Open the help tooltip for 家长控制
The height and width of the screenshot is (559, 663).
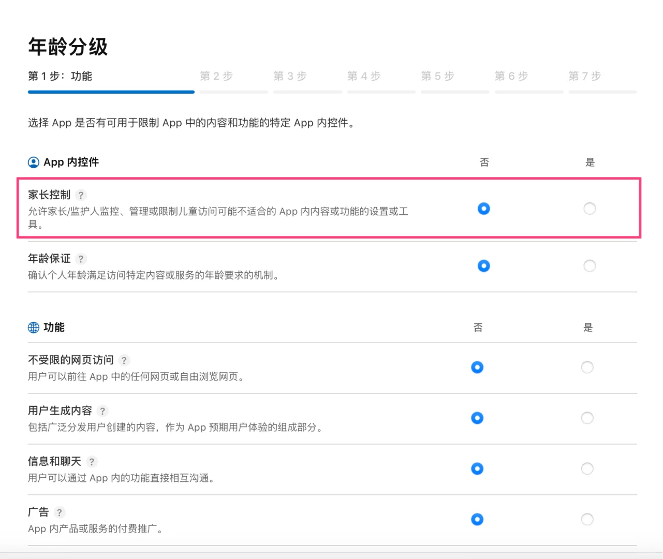click(81, 195)
